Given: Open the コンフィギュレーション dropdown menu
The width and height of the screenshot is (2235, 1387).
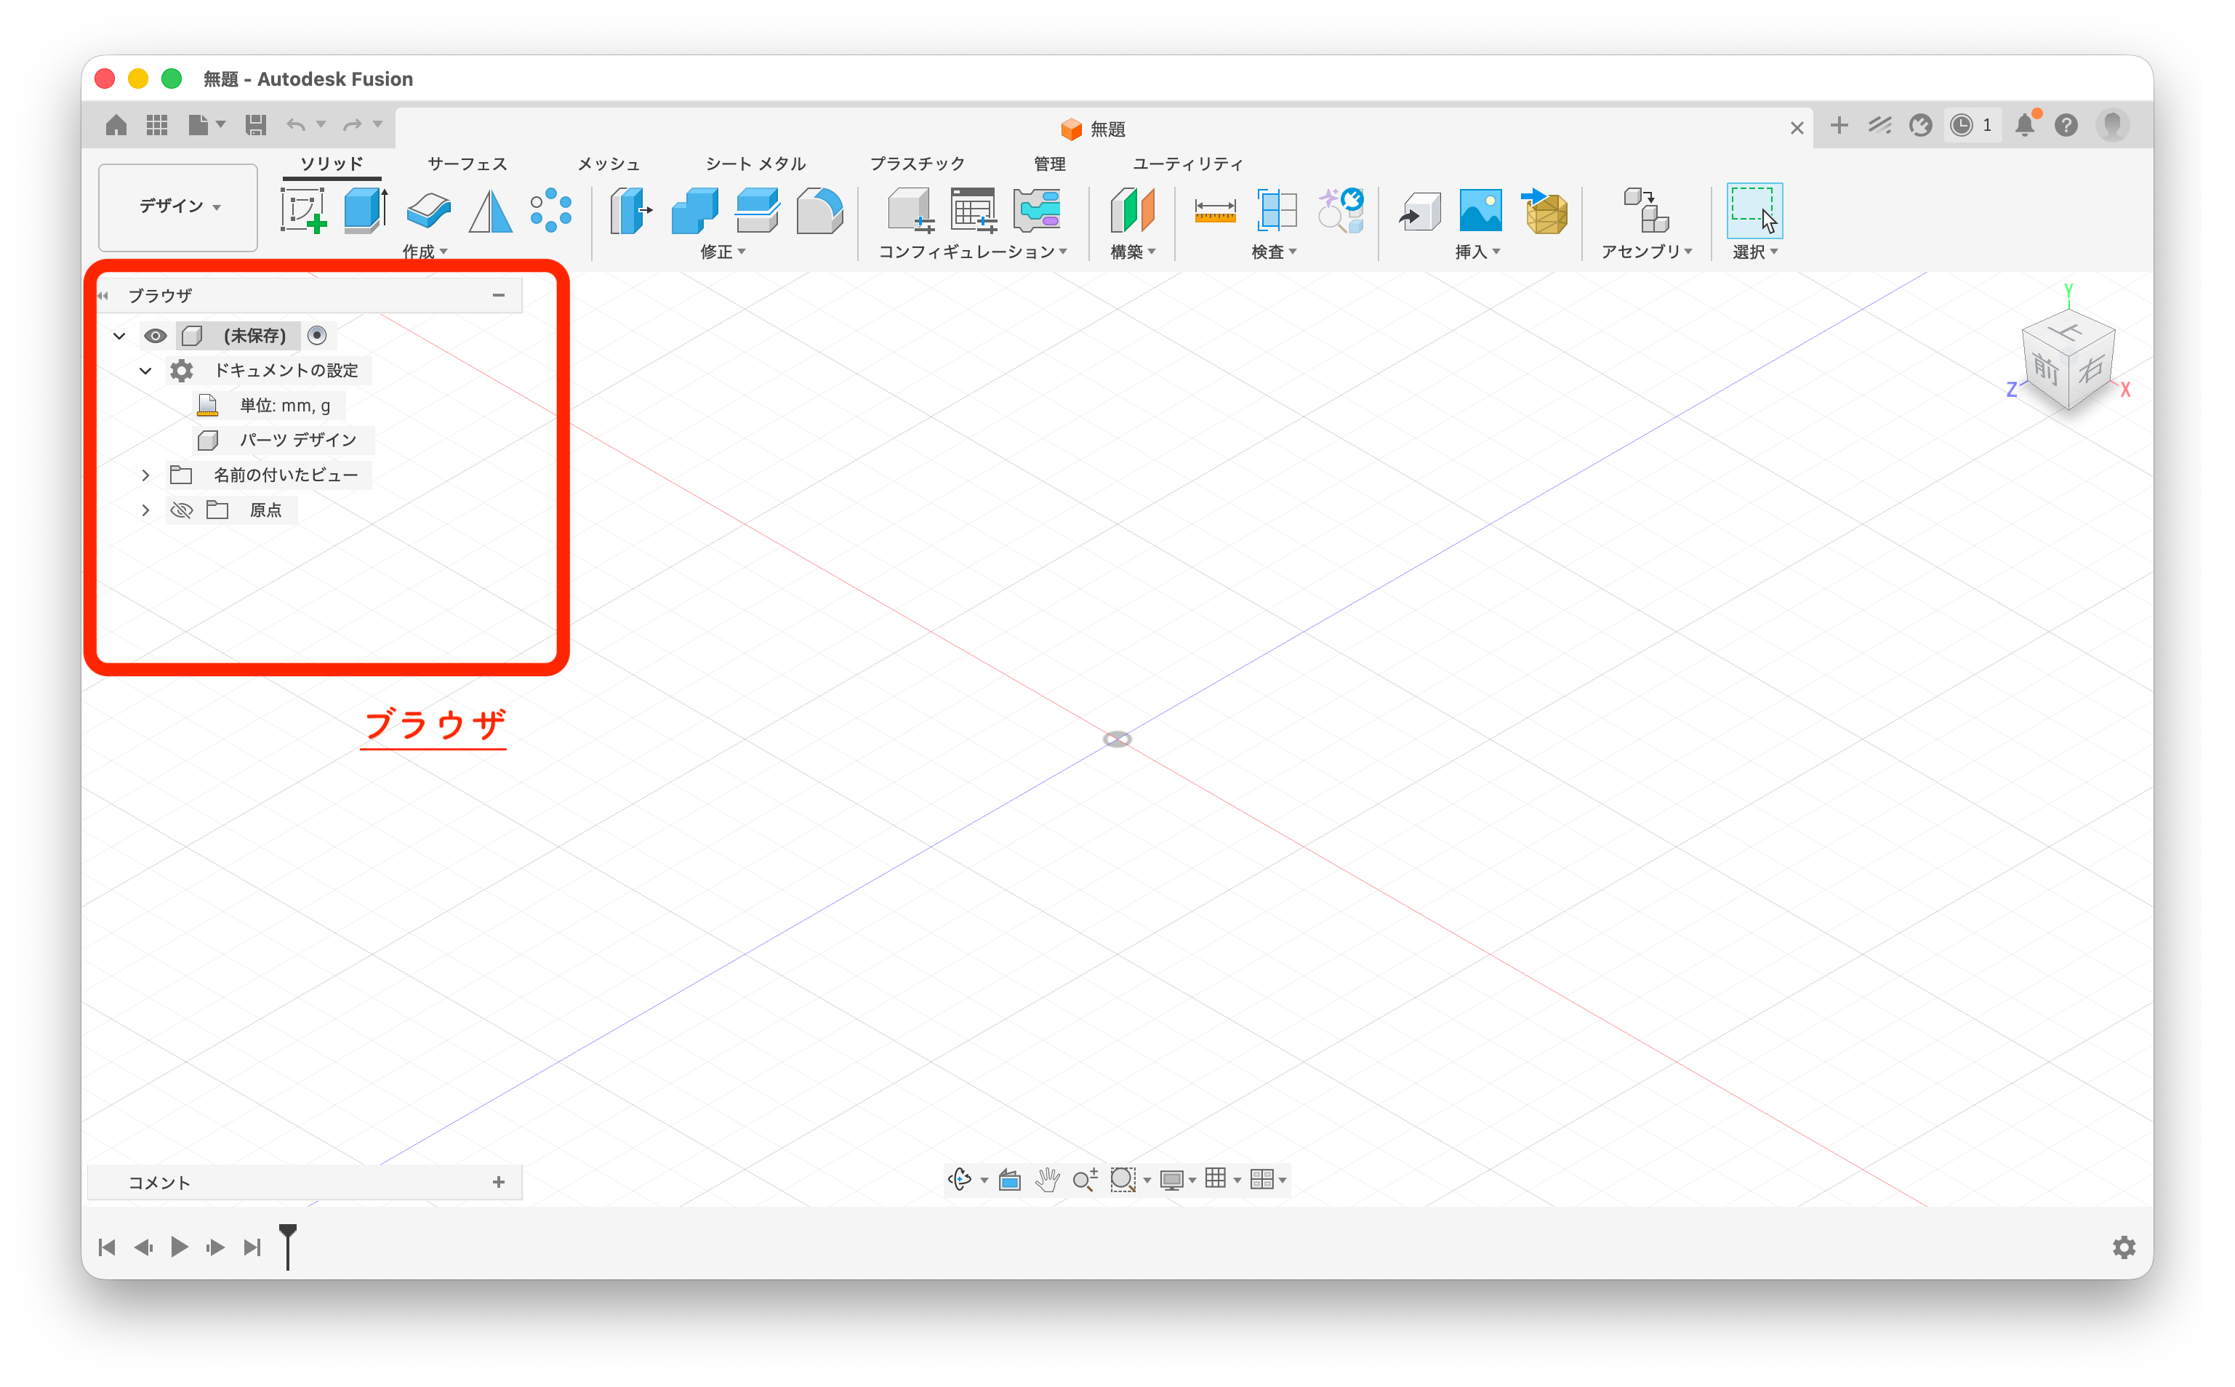Looking at the screenshot, I should click(973, 252).
